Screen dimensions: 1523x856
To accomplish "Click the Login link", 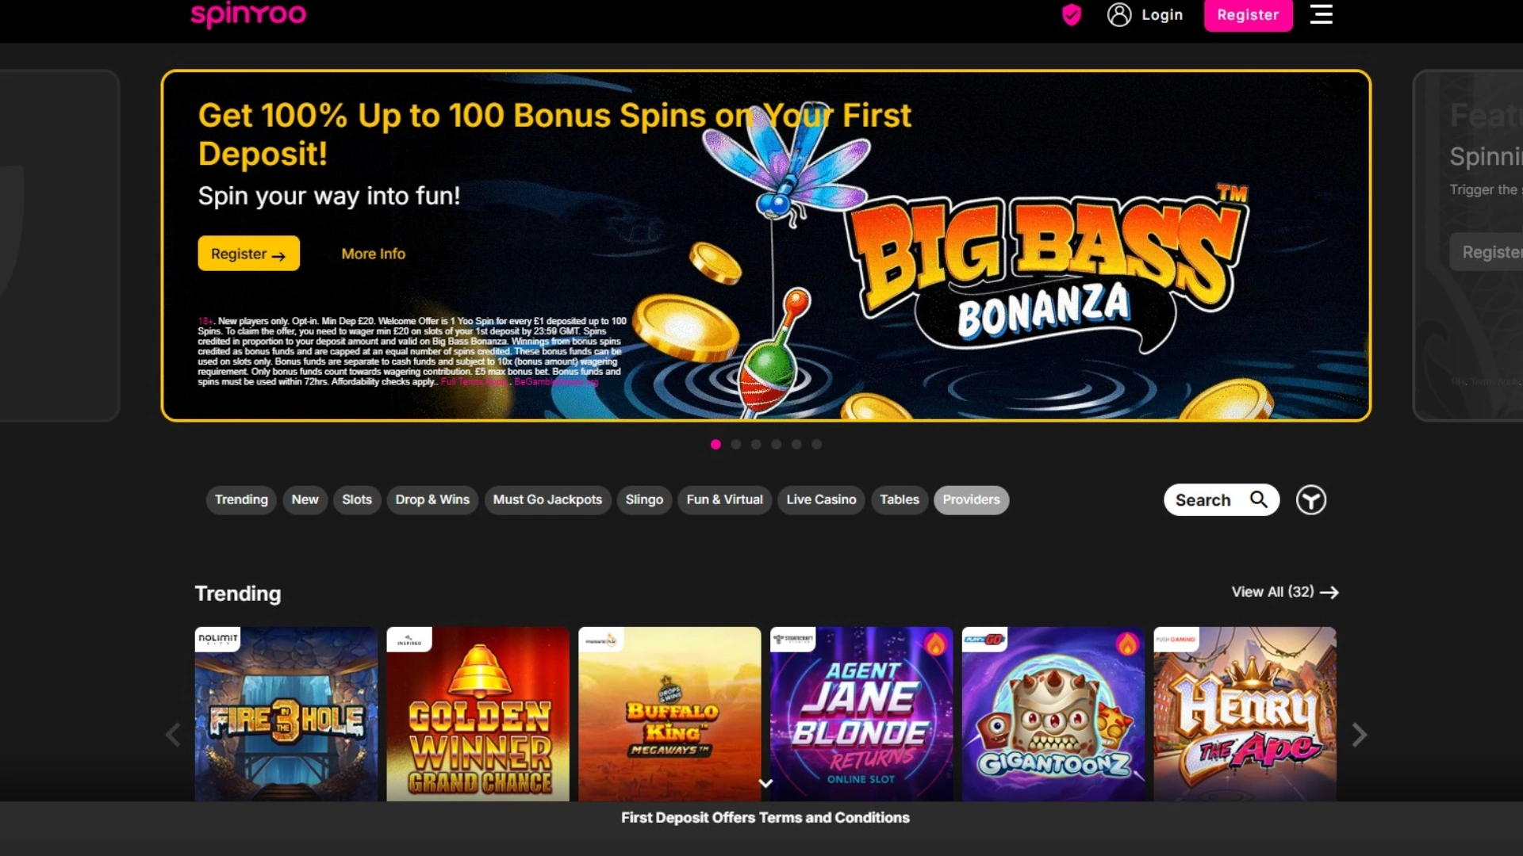I will pos(1162,15).
